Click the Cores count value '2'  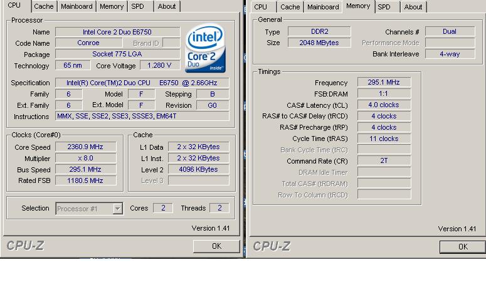[163, 207]
